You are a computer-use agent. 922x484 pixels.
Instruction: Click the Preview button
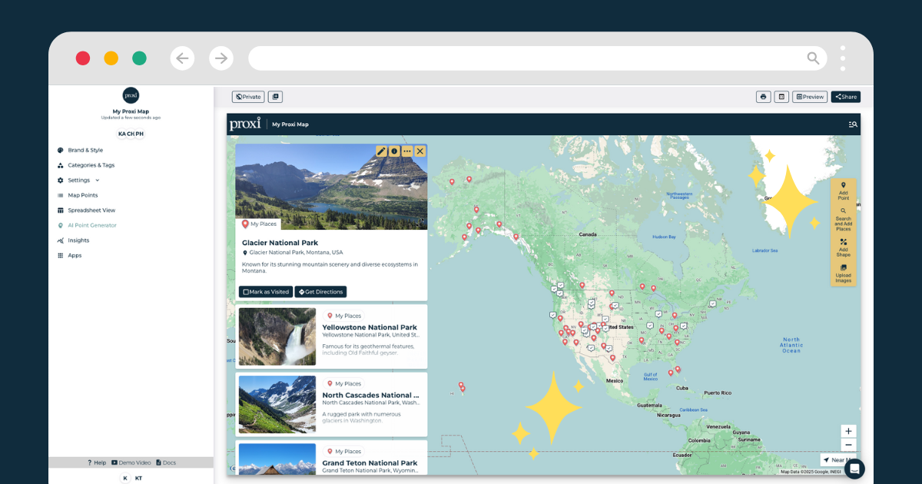(810, 97)
